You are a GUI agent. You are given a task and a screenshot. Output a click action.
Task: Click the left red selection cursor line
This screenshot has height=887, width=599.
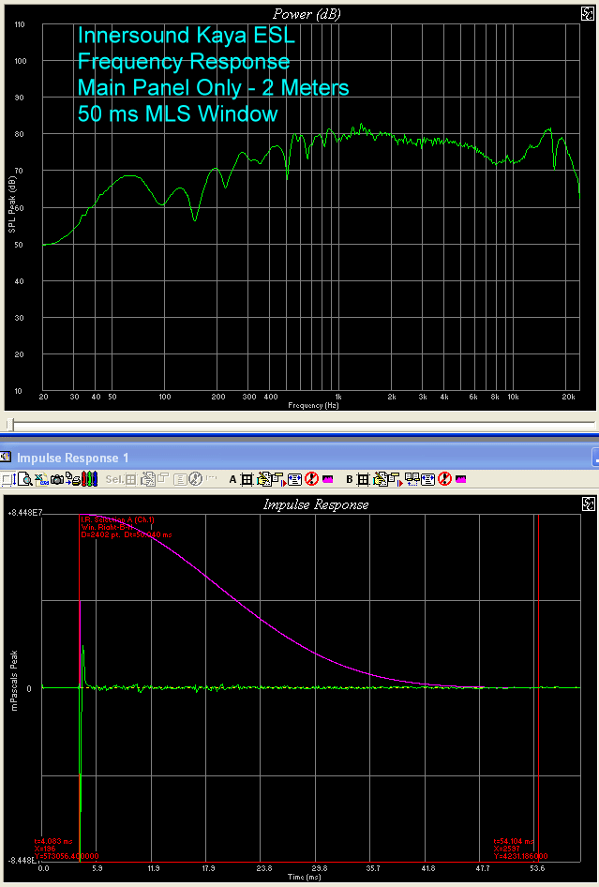pos(79,687)
